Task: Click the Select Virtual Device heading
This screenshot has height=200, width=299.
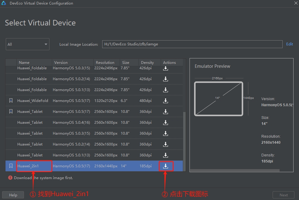Action: (x=40, y=23)
